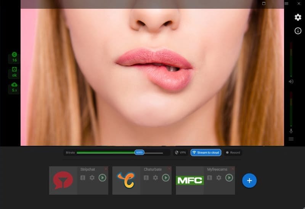
Task: Click the info circle icon
Action: [x=298, y=31]
